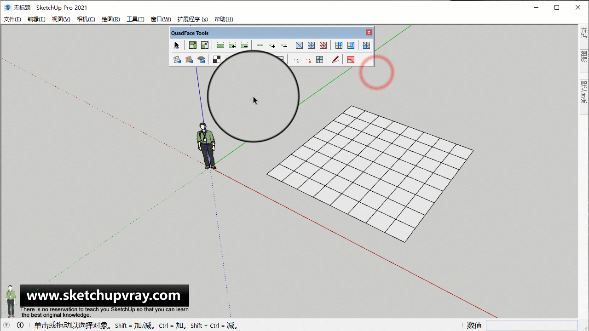Click the red Build Corners icon
The image size is (589, 331).
(x=351, y=59)
